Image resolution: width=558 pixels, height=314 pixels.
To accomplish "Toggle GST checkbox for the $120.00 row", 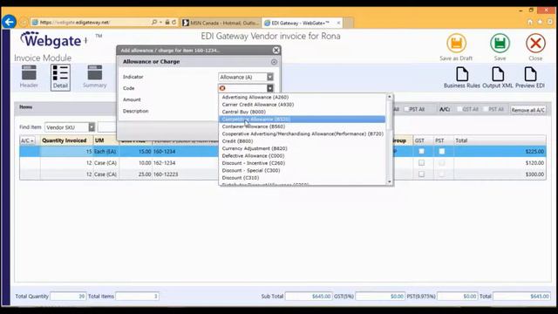I will point(421,163).
